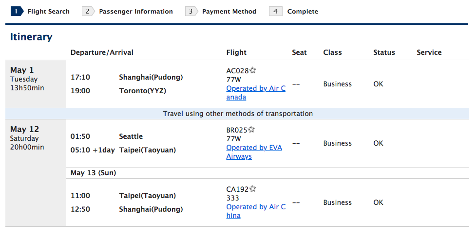Select step 4 number badge
Viewport: 476px width, 234px height.
[276, 12]
